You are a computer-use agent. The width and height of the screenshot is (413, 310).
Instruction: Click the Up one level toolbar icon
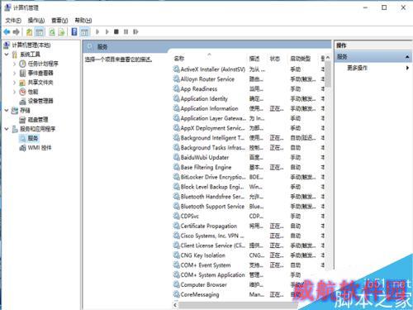tap(29, 32)
